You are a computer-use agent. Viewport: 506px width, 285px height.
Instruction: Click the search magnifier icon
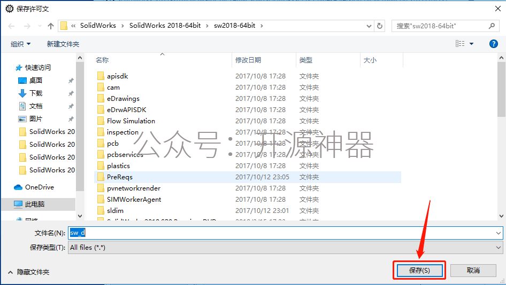(x=492, y=26)
